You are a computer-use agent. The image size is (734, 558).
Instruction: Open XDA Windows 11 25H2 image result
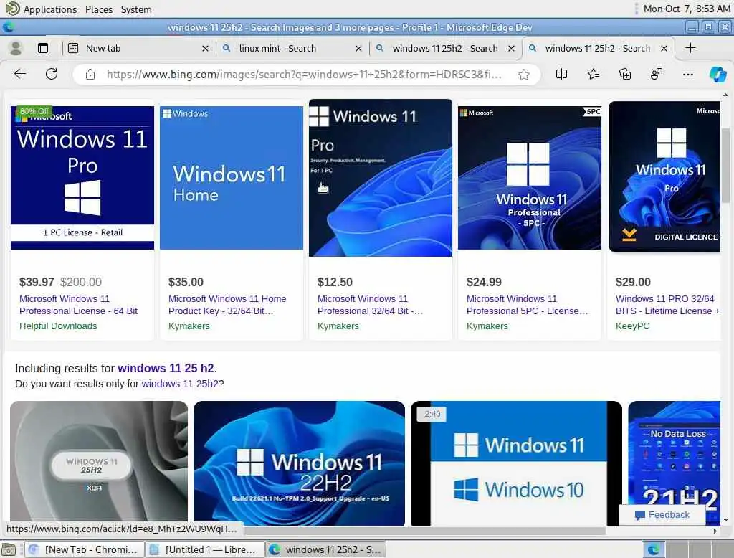[x=99, y=463]
